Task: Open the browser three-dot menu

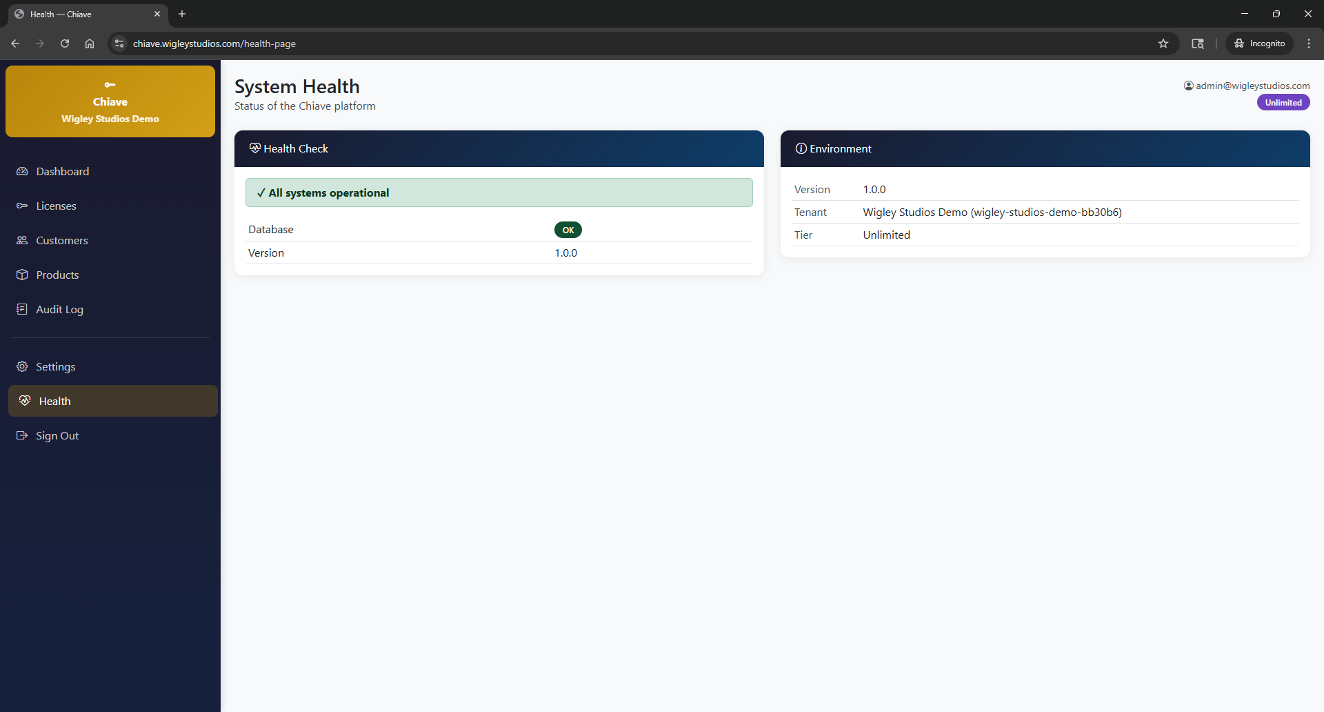Action: 1308,43
